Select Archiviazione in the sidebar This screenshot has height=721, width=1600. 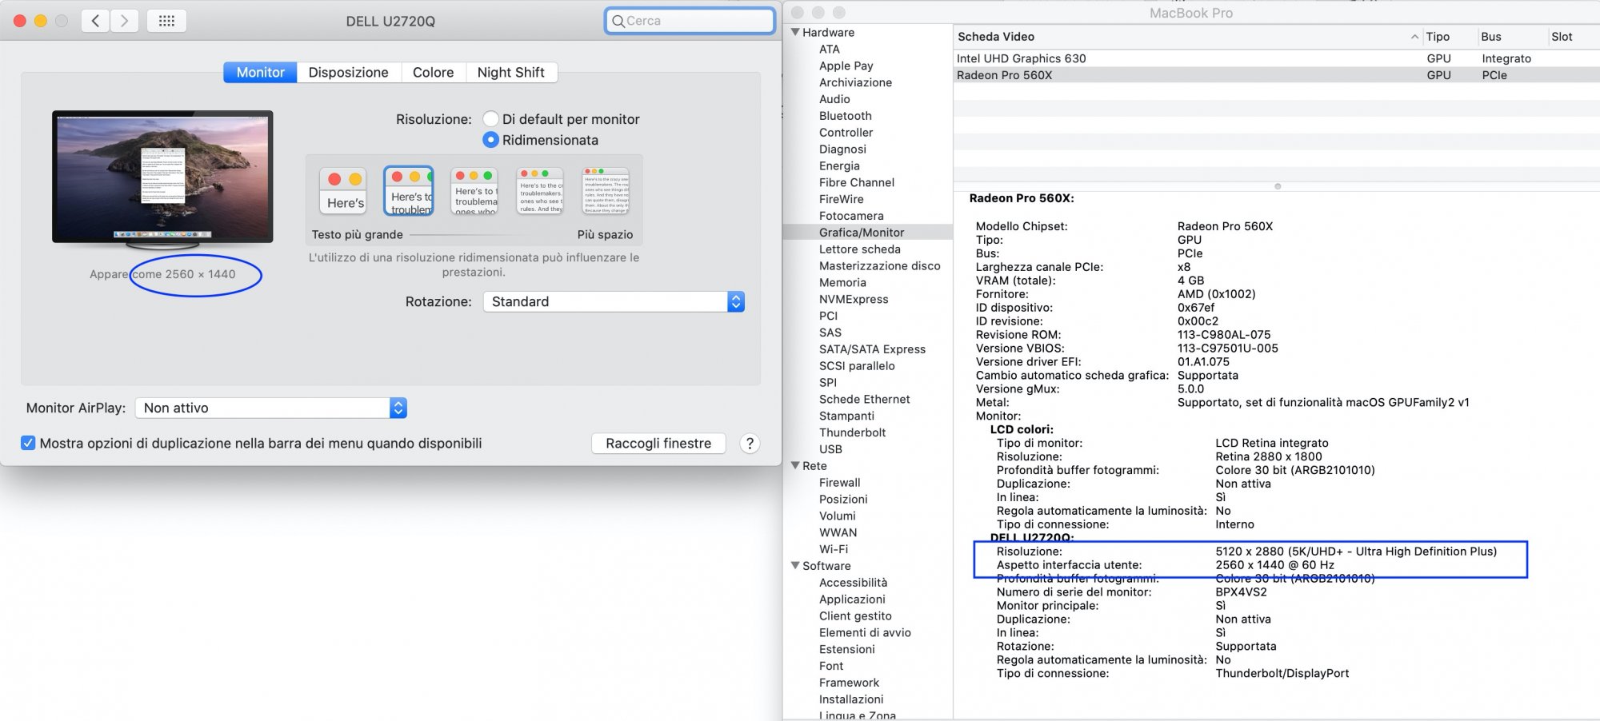(x=855, y=83)
